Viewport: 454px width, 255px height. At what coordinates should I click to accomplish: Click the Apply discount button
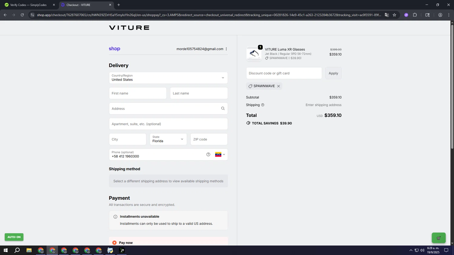[333, 73]
